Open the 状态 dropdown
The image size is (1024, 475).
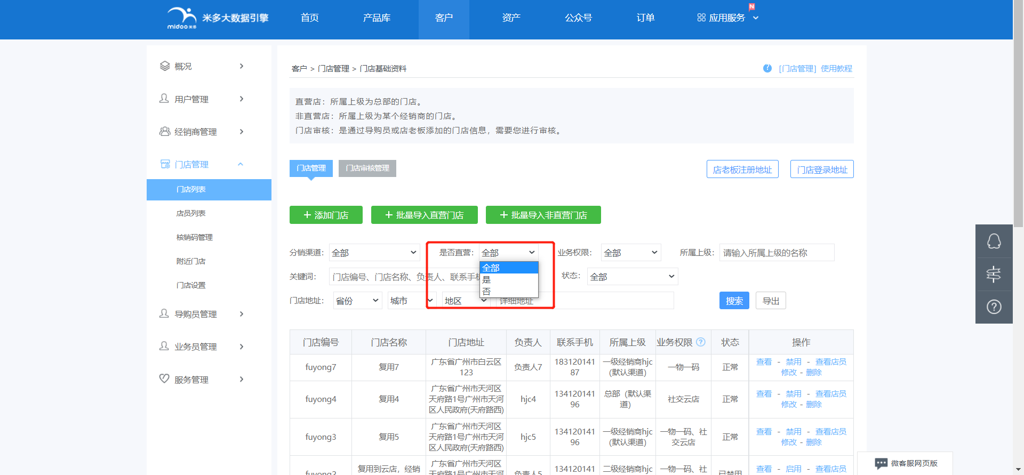click(633, 277)
